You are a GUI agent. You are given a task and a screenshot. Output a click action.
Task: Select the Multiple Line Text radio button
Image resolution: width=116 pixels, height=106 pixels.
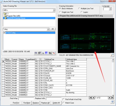coord(79,8)
